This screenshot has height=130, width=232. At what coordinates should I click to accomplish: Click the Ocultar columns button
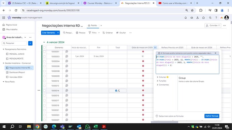121,33
